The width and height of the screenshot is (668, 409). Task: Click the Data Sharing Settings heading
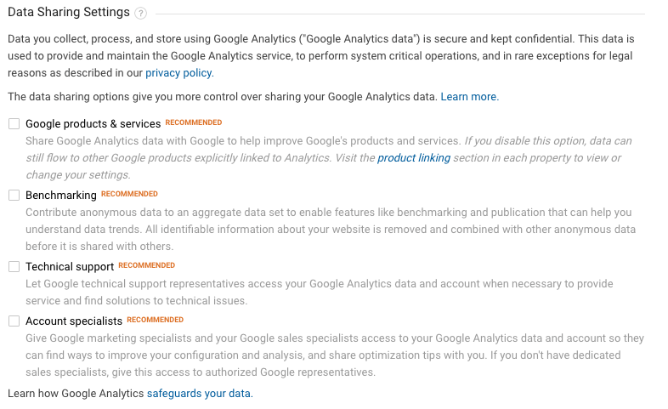pos(69,13)
